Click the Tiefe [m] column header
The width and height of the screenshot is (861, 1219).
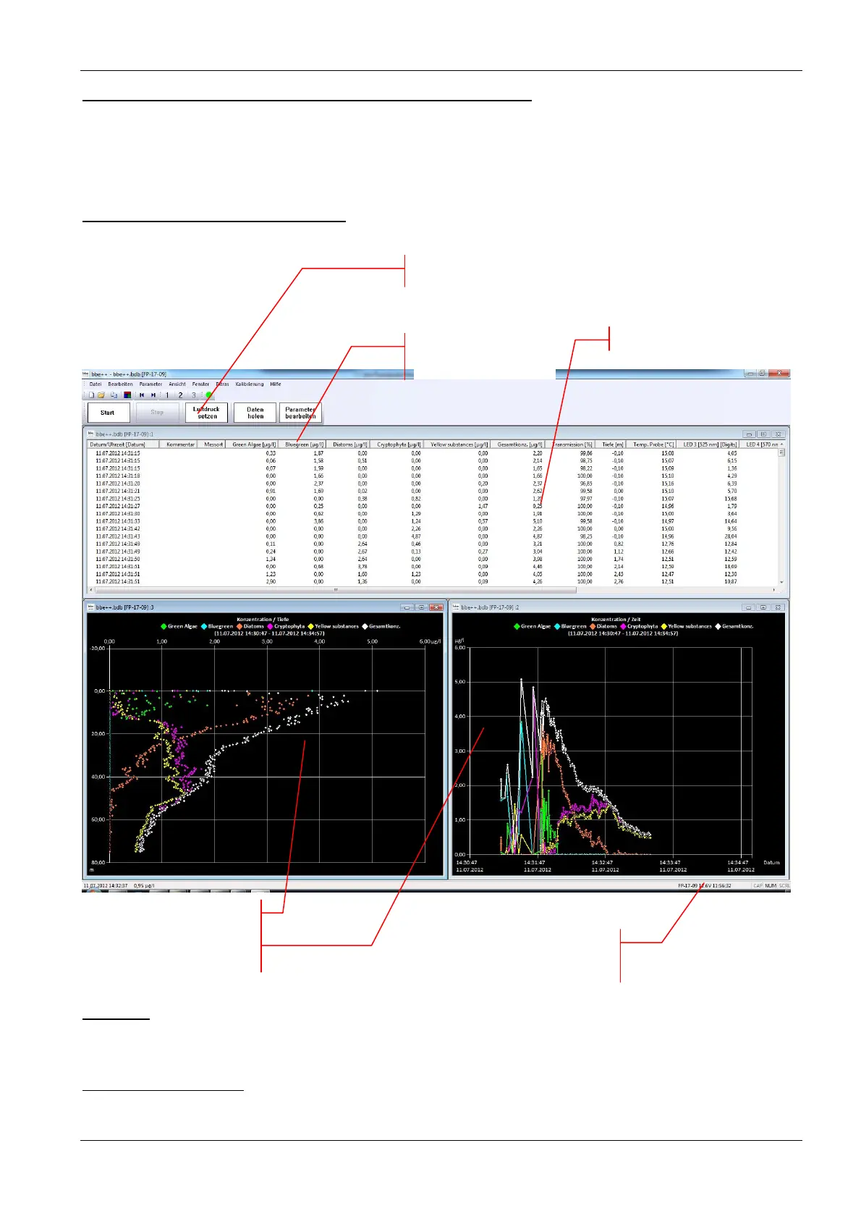tap(612, 444)
